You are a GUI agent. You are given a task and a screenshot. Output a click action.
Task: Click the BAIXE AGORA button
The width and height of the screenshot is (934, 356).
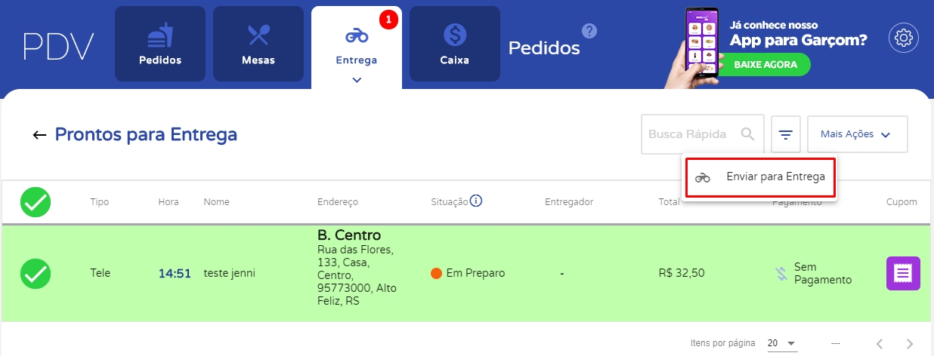coord(765,65)
